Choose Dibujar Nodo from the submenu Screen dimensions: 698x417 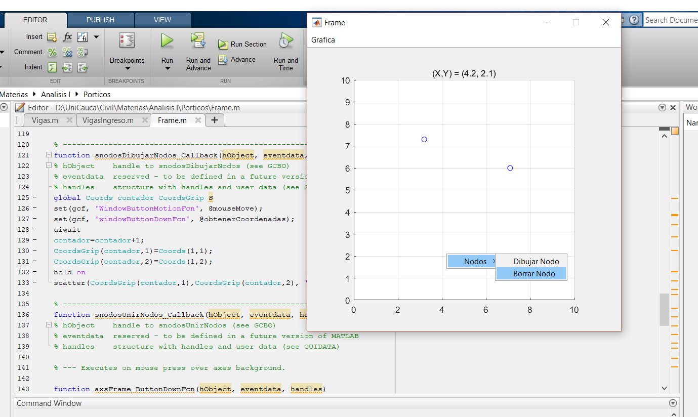pyautogui.click(x=531, y=262)
